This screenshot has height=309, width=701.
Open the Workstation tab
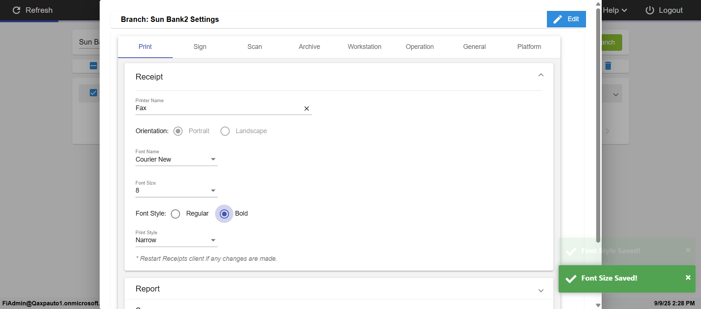click(364, 47)
